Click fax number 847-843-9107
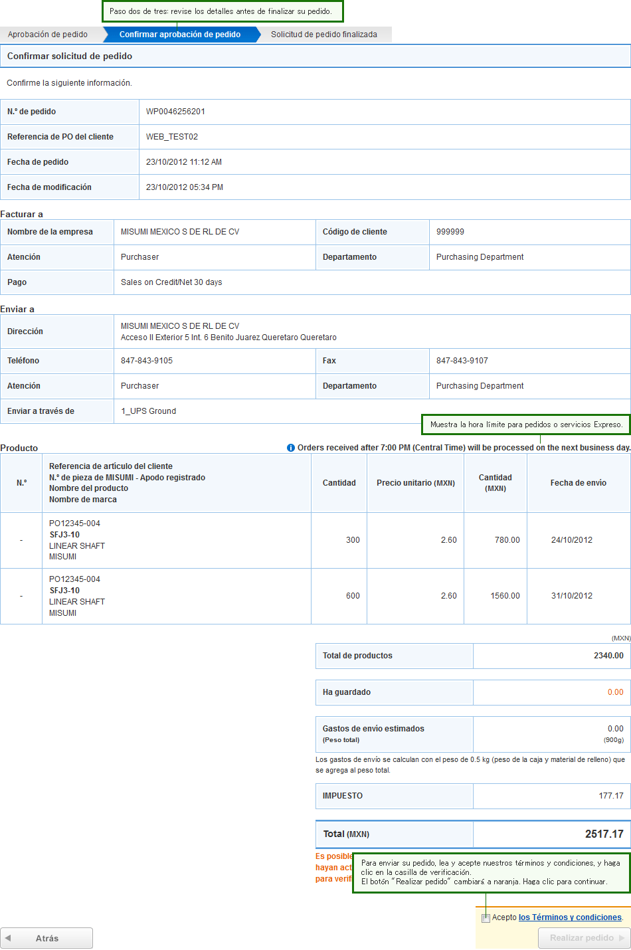Image resolution: width=631 pixels, height=950 pixels. (462, 361)
